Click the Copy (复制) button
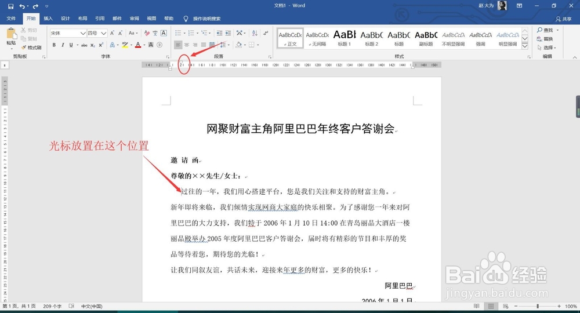The image size is (580, 313). point(29,39)
